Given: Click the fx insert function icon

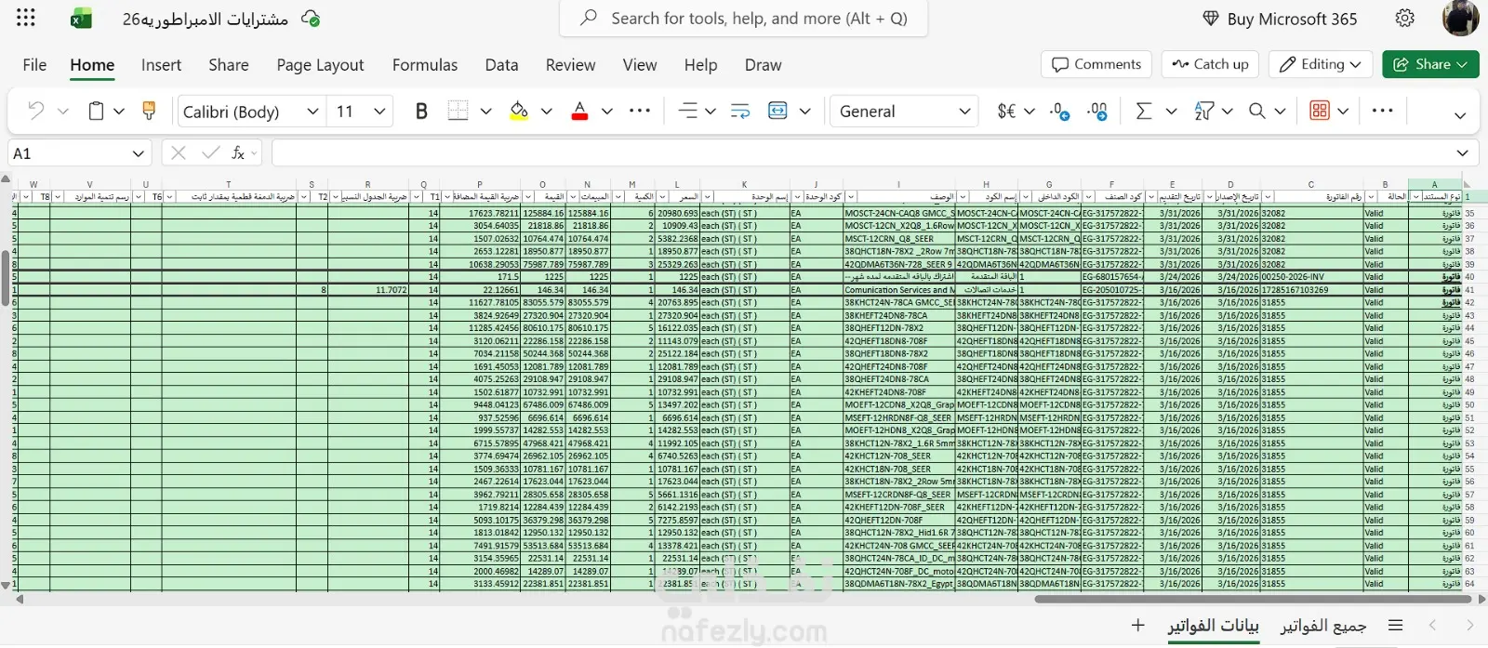Looking at the screenshot, I should pyautogui.click(x=238, y=152).
